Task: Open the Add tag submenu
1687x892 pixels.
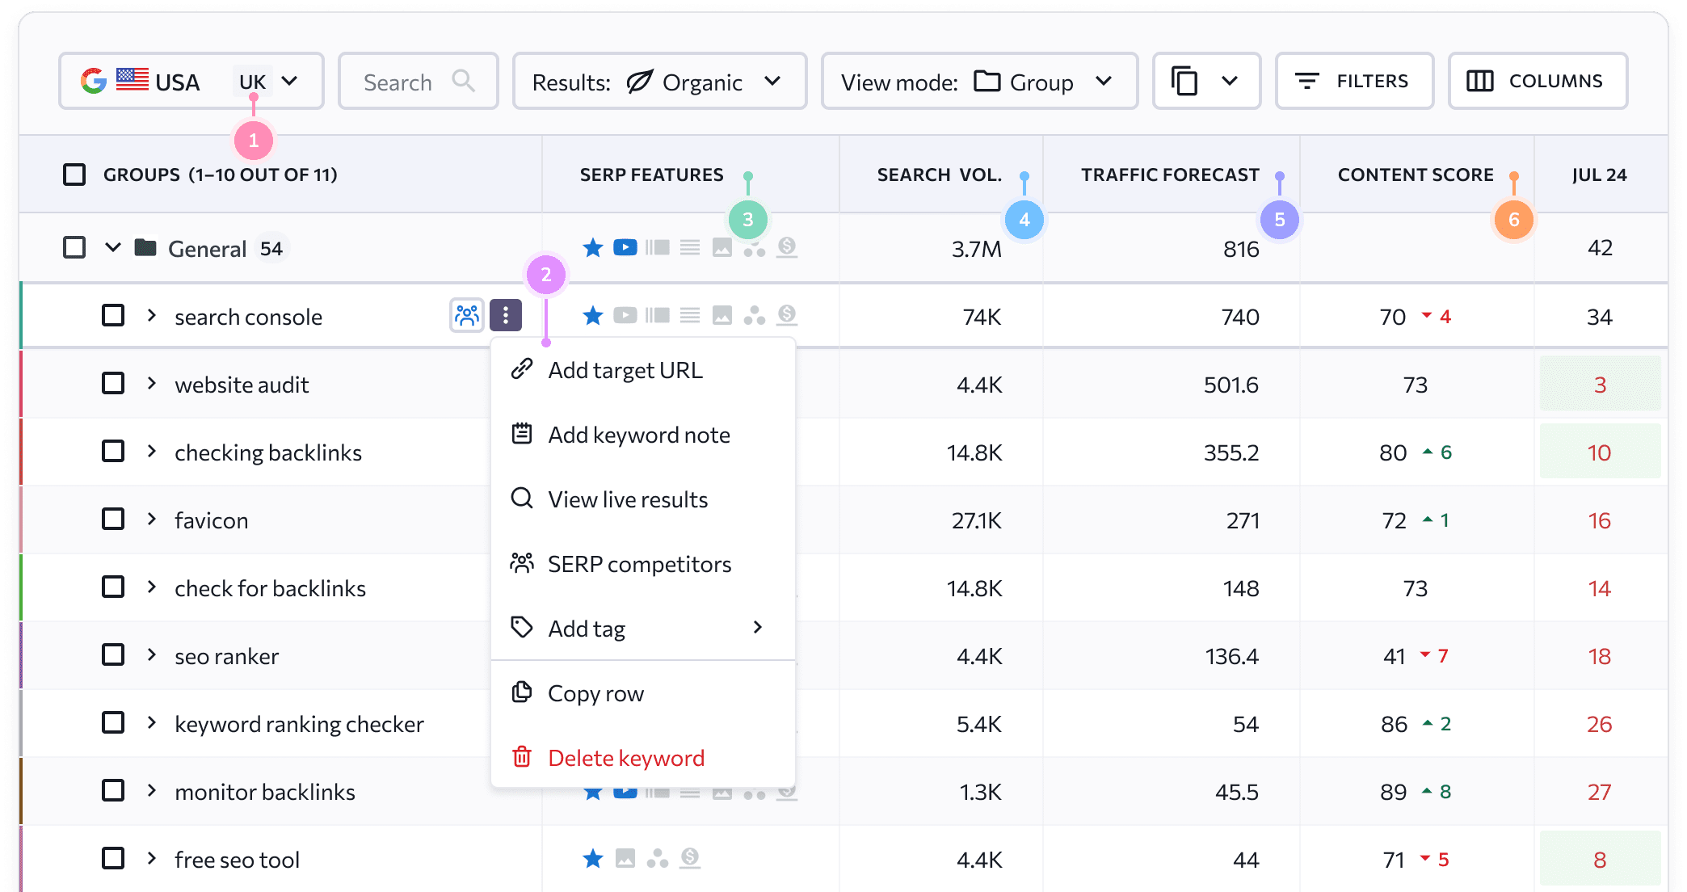Action: 643,629
